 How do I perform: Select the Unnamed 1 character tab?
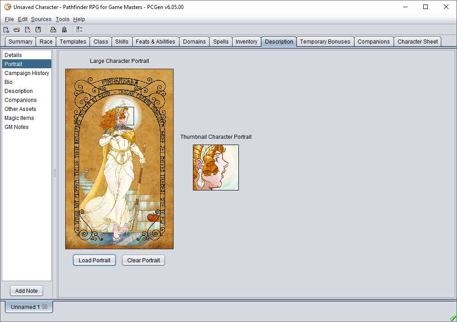tap(29, 307)
